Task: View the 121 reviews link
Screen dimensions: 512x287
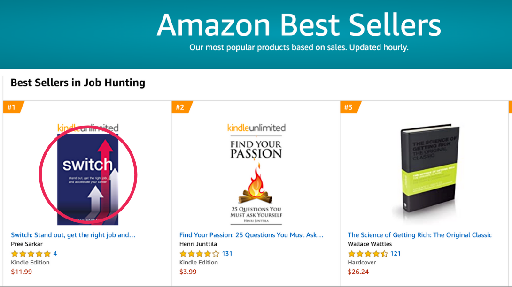Action: (x=396, y=254)
